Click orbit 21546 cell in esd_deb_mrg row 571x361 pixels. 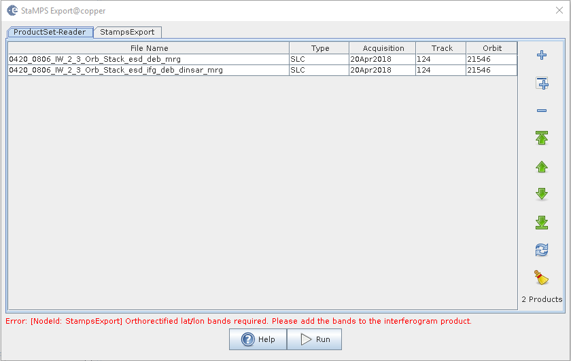(491, 59)
